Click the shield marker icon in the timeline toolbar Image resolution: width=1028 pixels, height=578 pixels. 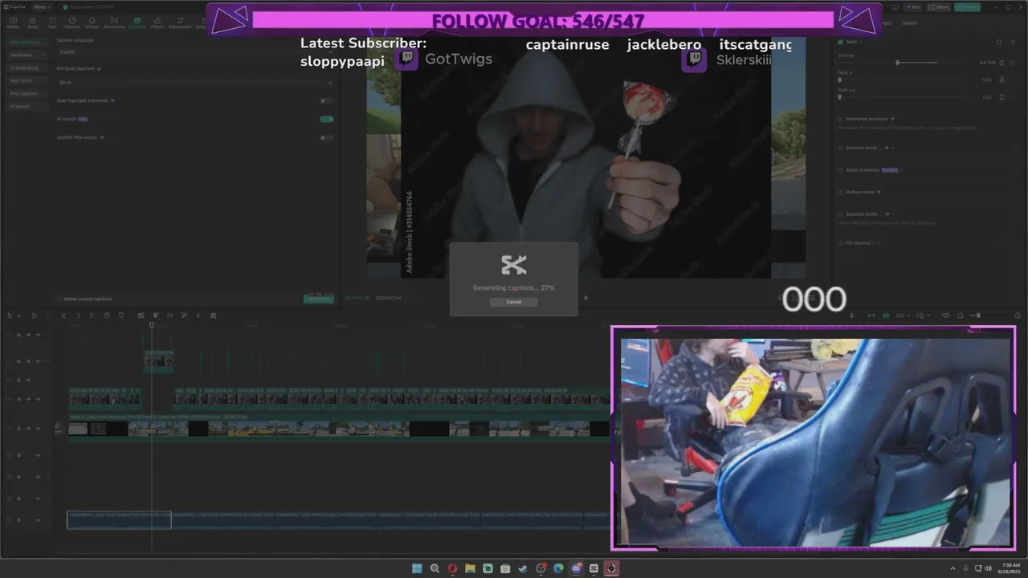[x=121, y=315]
